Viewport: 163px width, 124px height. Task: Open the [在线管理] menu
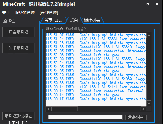49,13
